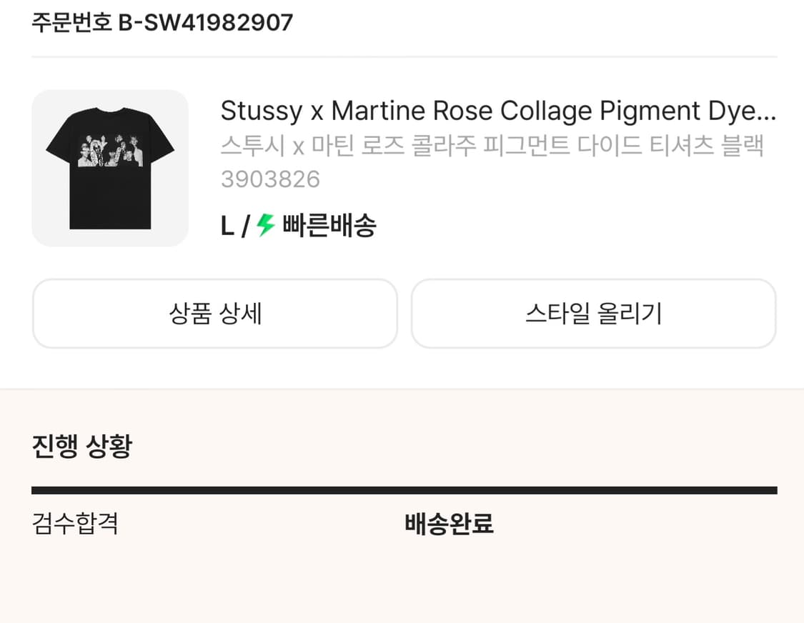Click the 진행 상황 section heading
The width and height of the screenshot is (804, 623).
81,447
